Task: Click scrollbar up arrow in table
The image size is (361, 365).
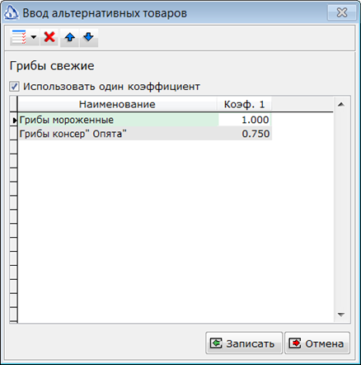Action: tap(341, 104)
